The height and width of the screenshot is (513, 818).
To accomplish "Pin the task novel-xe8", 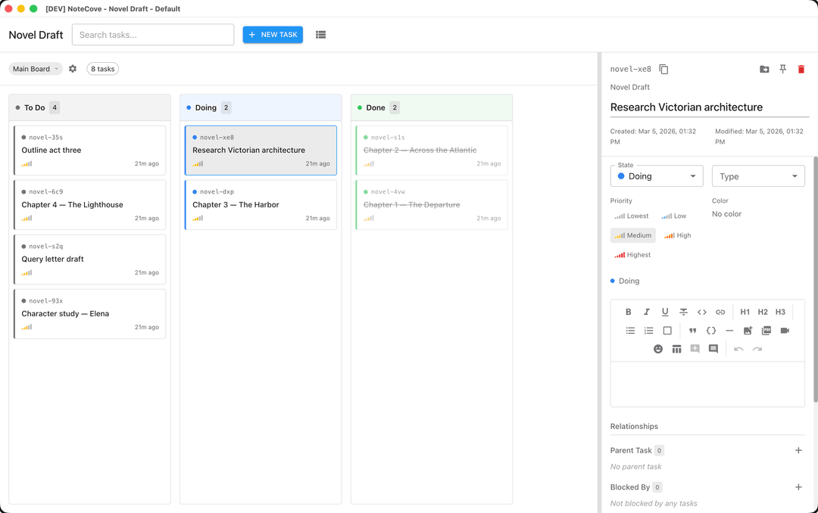I will tap(782, 69).
